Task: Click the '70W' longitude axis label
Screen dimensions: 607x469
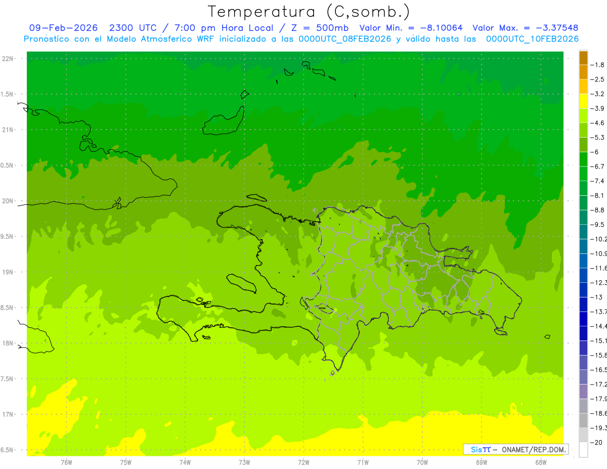Action: coord(422,463)
